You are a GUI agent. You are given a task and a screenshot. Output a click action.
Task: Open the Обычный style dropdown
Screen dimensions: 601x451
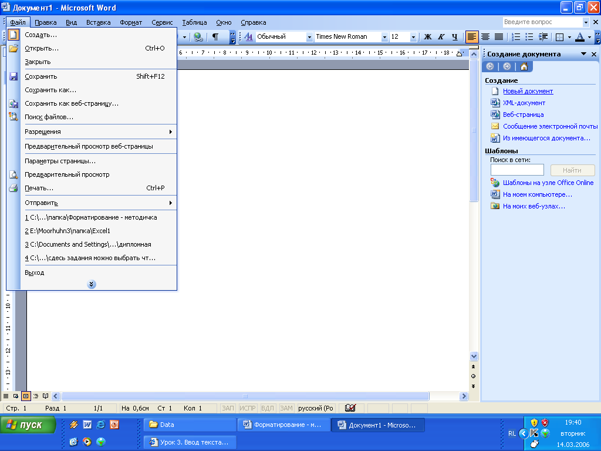point(309,37)
